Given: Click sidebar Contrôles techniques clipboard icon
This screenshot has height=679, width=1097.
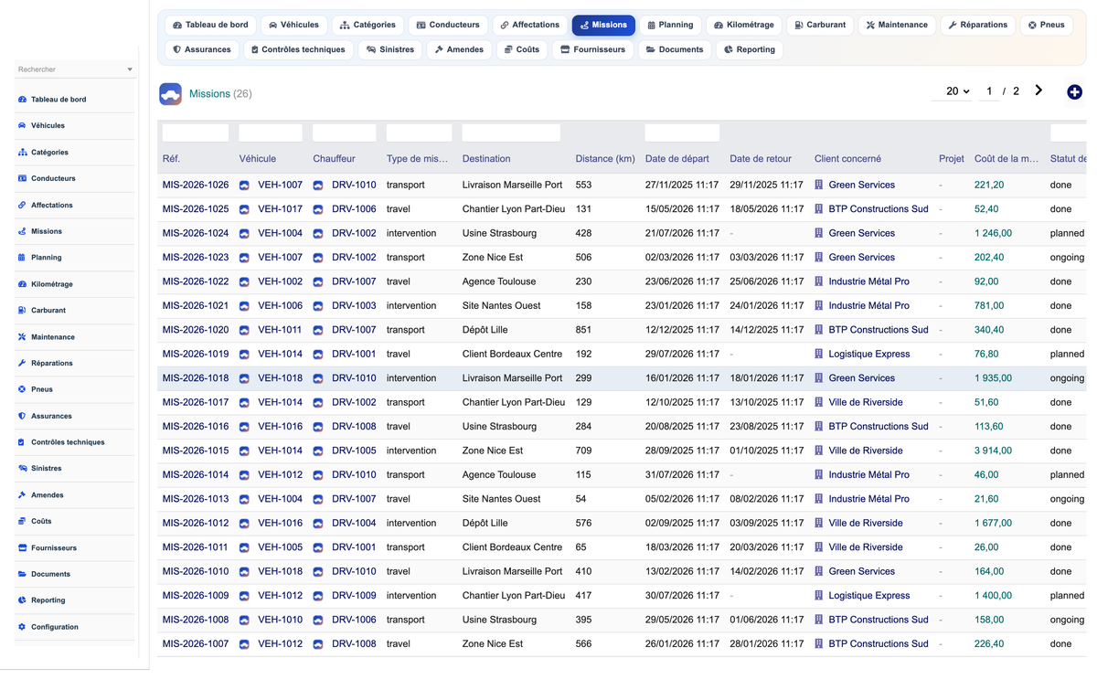Looking at the screenshot, I should (22, 442).
